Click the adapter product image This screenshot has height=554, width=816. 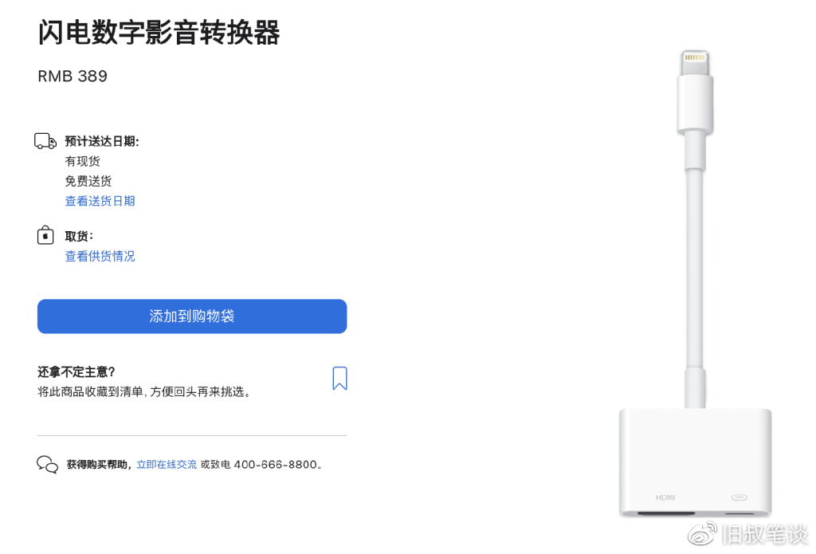click(695, 284)
